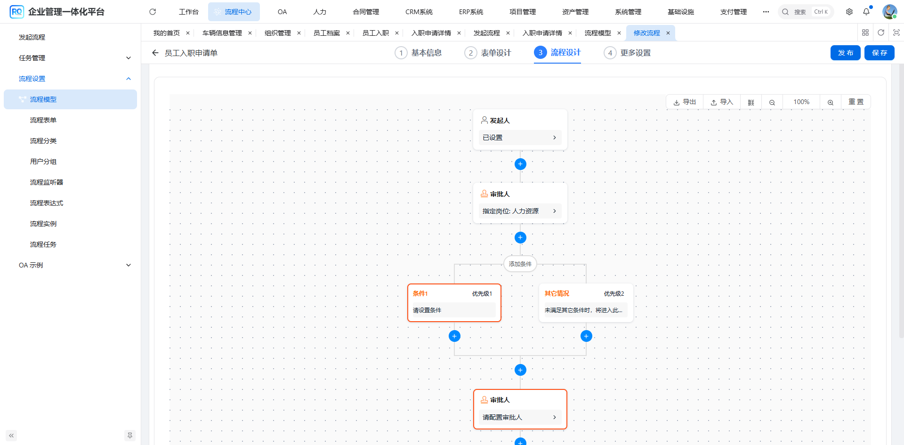
Task: Click the 保存 button
Action: click(x=880, y=53)
